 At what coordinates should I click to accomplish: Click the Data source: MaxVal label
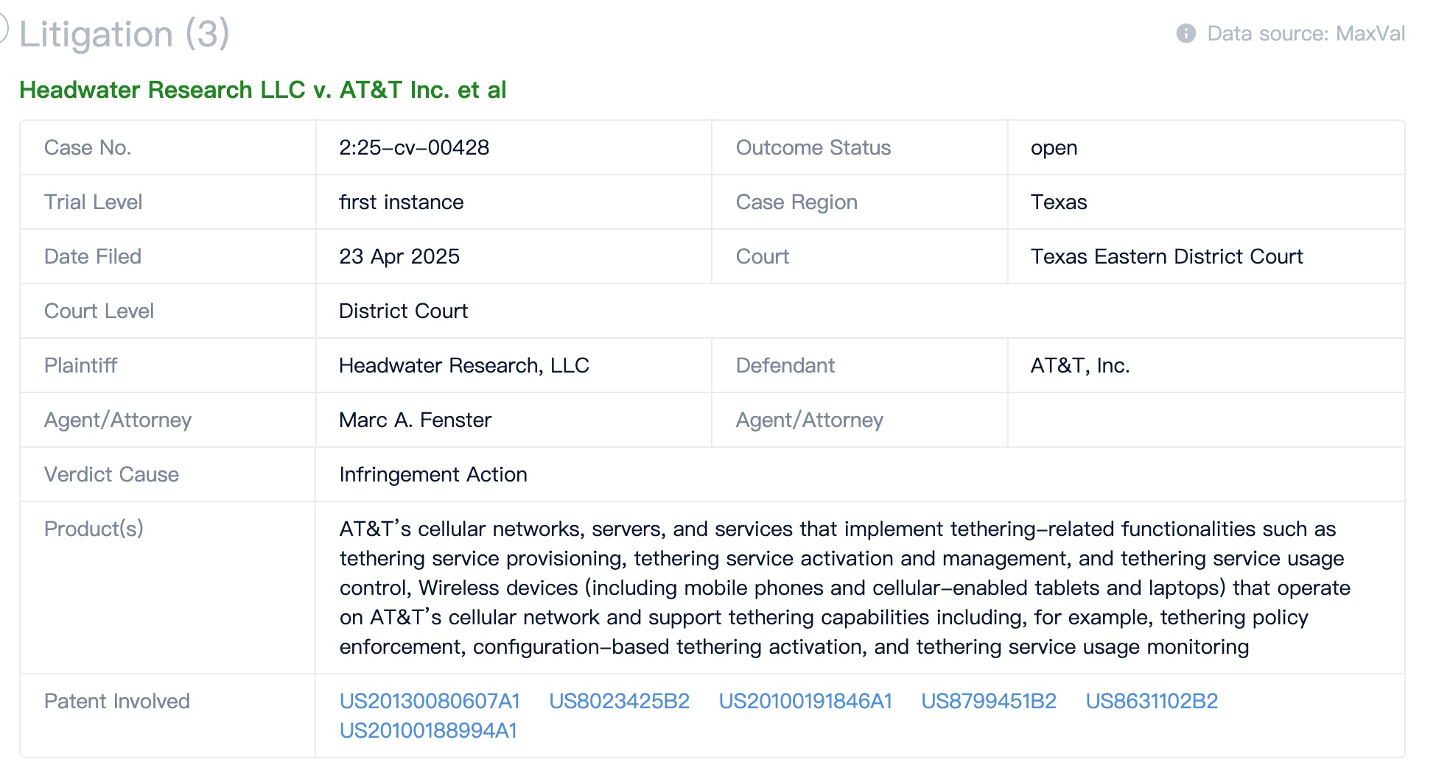click(1306, 33)
